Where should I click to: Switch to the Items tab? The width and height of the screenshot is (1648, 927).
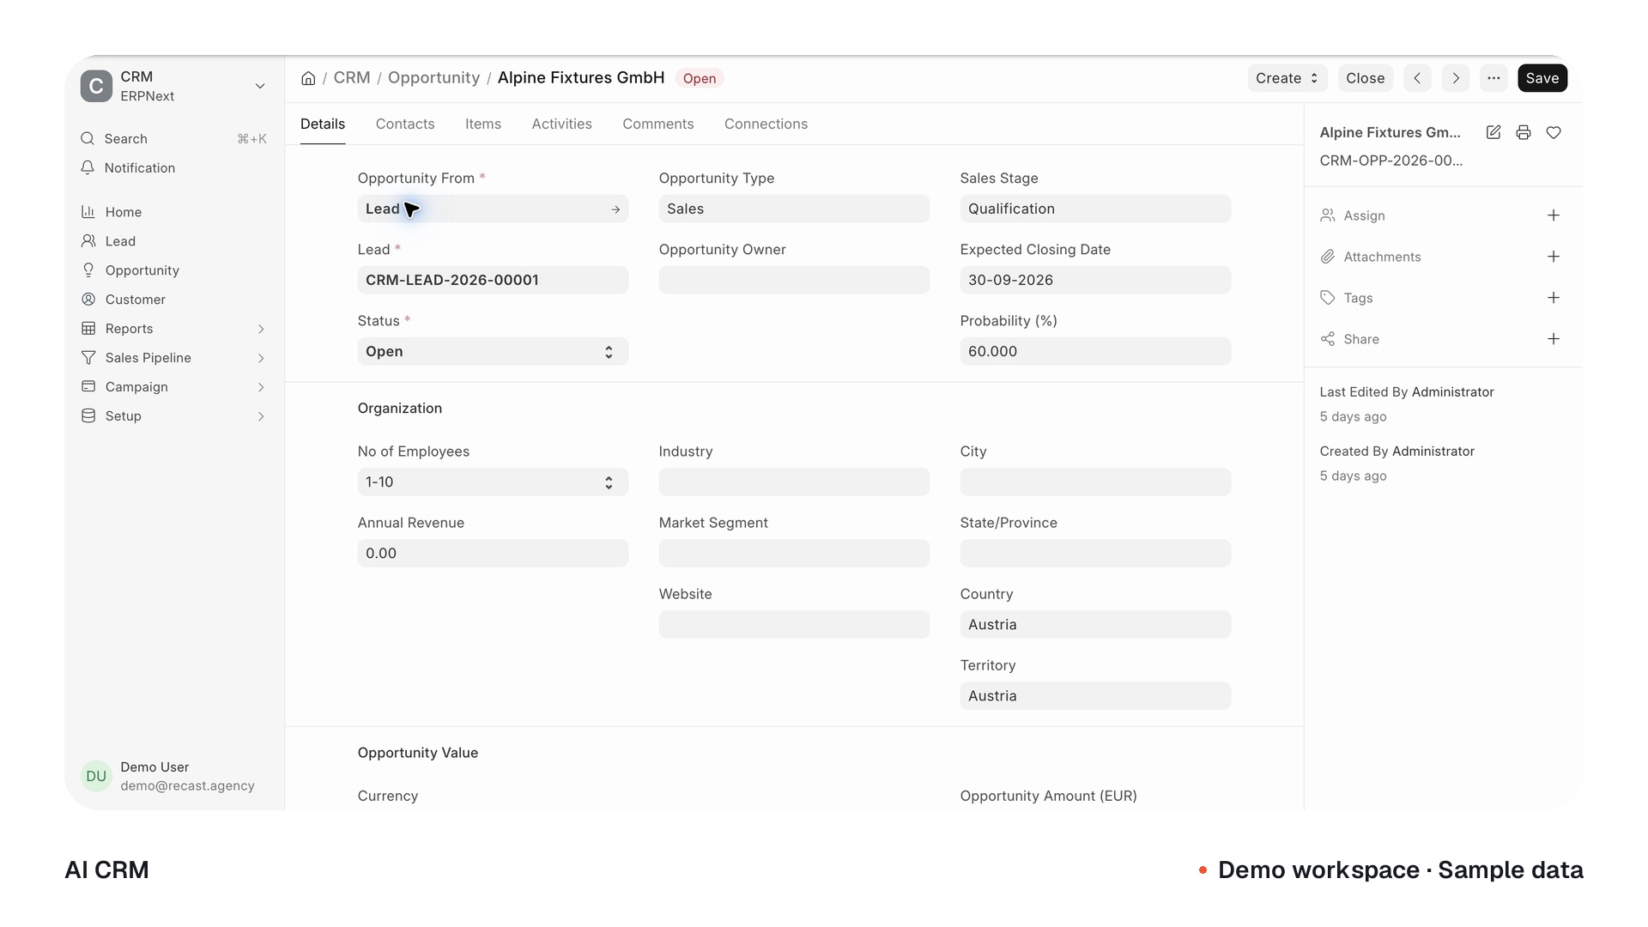point(483,124)
